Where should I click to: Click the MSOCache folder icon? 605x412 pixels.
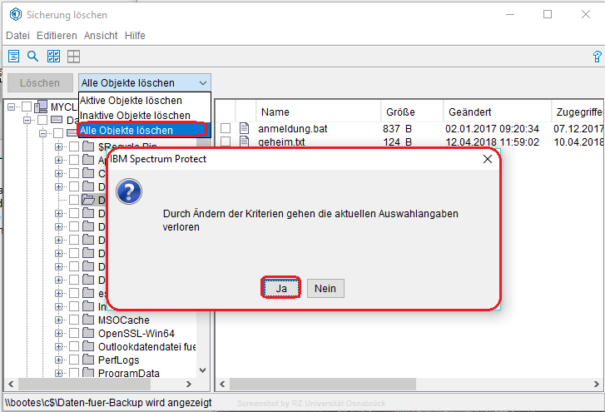[88, 320]
